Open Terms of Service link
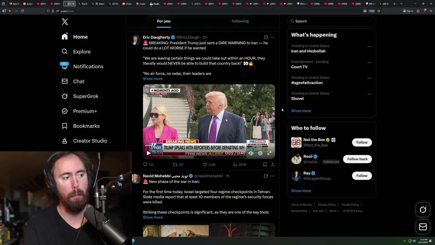 click(301, 205)
